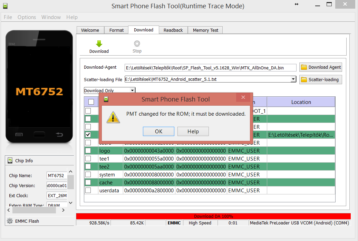Screen dimensions: 358x241
Task: Click Help in the warning dialog
Action: 193,131
